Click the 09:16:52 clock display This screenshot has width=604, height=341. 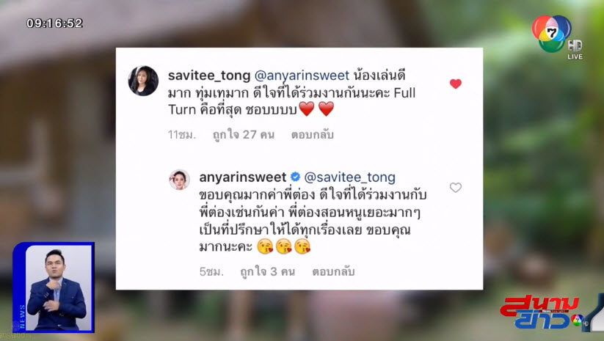click(x=54, y=23)
